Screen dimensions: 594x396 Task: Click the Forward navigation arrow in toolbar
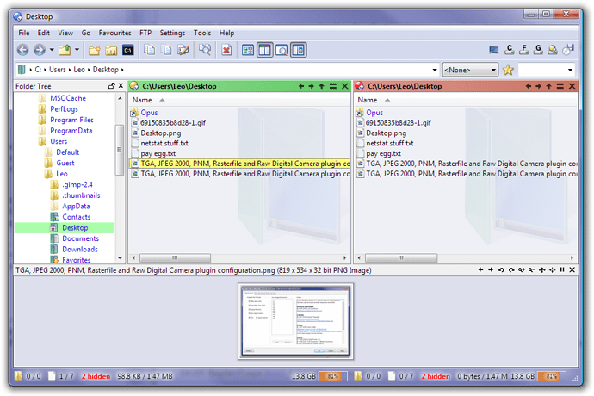(x=40, y=50)
